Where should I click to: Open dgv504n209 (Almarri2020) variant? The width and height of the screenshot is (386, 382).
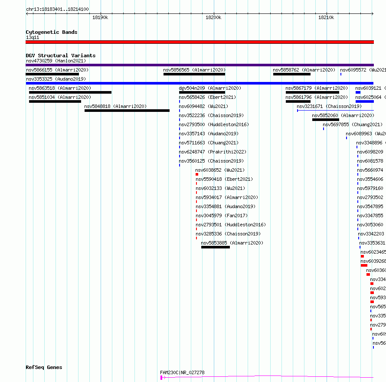click(x=210, y=88)
